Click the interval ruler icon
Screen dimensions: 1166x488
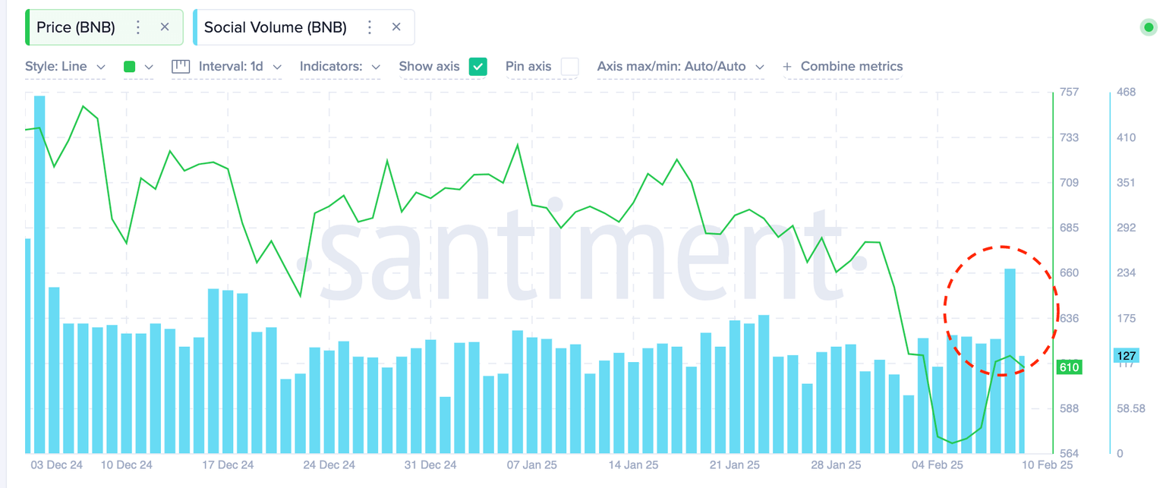click(180, 67)
